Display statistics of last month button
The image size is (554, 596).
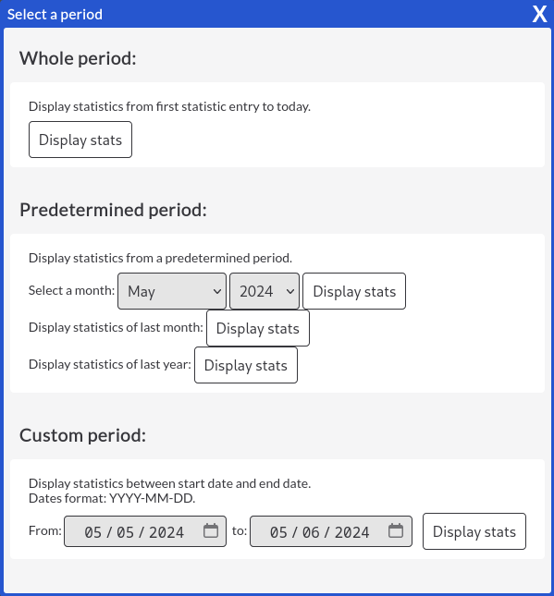click(258, 328)
